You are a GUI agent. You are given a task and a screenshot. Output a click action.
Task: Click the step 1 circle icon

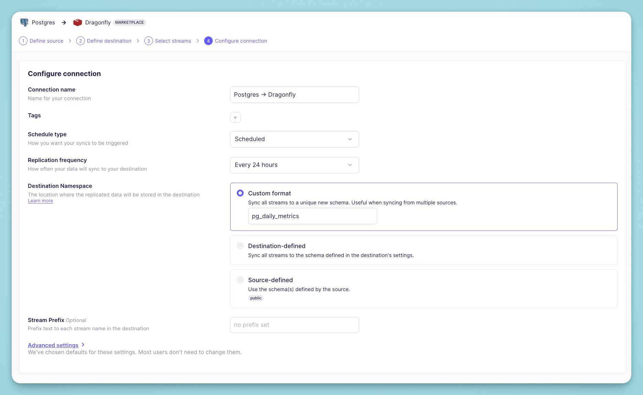point(23,41)
